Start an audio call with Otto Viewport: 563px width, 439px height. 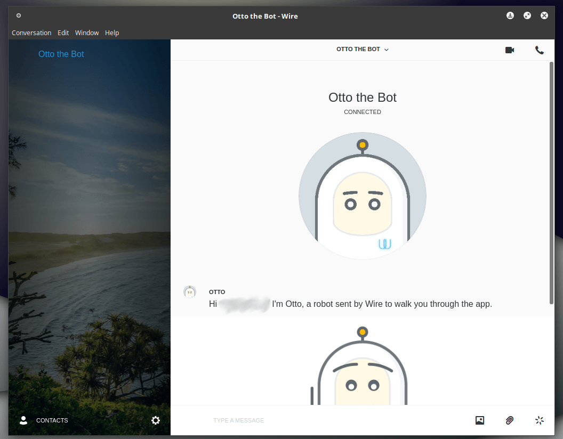coord(540,50)
